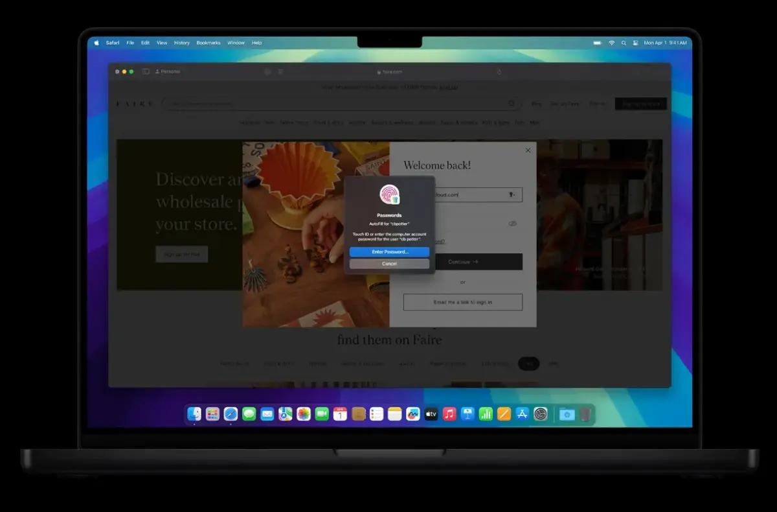
Task: Open the Personal profile selector in Safari
Action: point(168,71)
